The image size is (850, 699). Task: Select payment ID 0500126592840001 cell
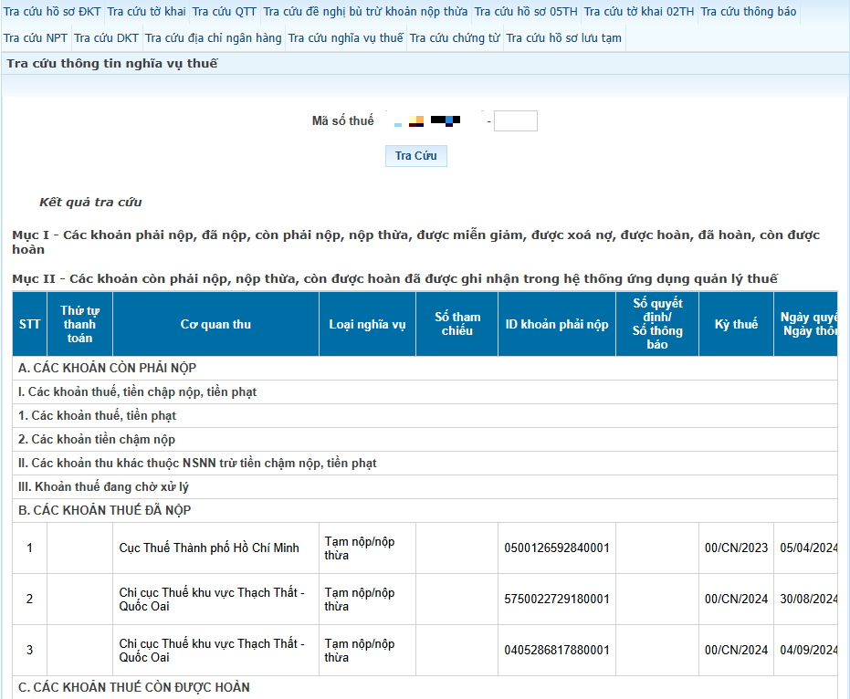click(556, 548)
